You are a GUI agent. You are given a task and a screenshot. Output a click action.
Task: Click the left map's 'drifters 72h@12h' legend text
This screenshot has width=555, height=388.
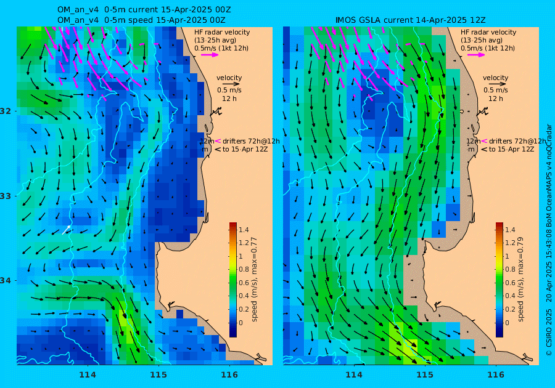tap(251, 142)
